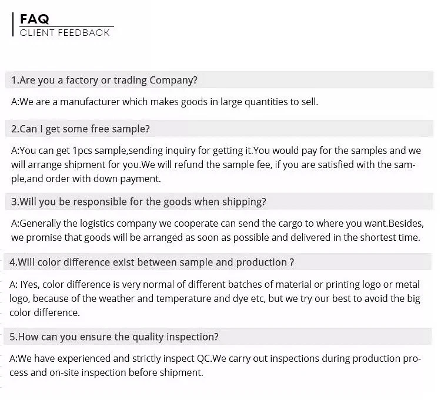This screenshot has width=441, height=400.
Task: Click the line starting 'A:Generally the logistics company'
Action: pos(218,224)
